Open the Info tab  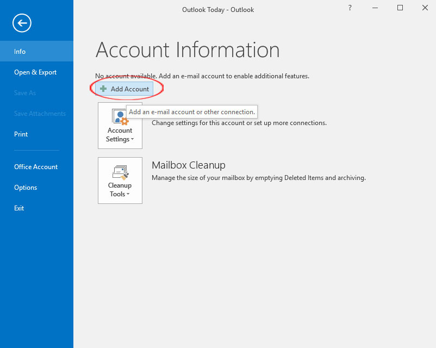point(37,52)
